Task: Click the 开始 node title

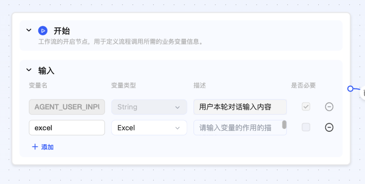Action: pyautogui.click(x=62, y=31)
